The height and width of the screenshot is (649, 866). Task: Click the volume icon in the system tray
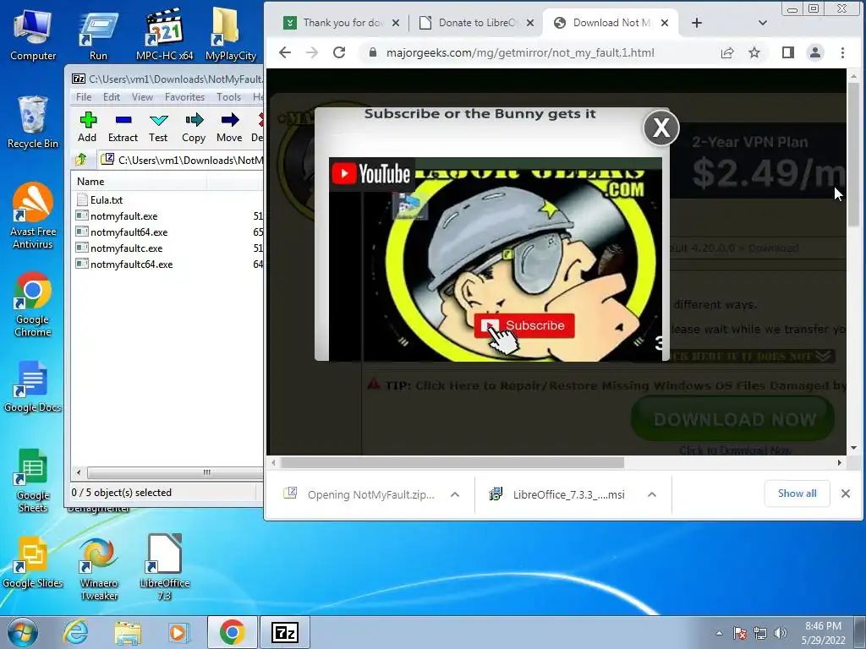pyautogui.click(x=781, y=632)
